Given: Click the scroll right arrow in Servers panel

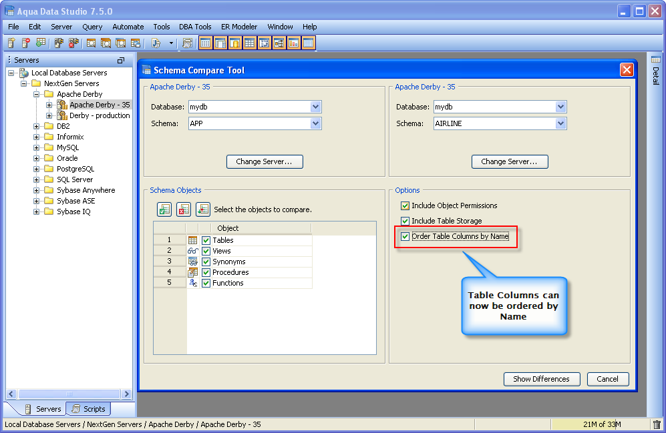Looking at the screenshot, I should click(x=126, y=394).
